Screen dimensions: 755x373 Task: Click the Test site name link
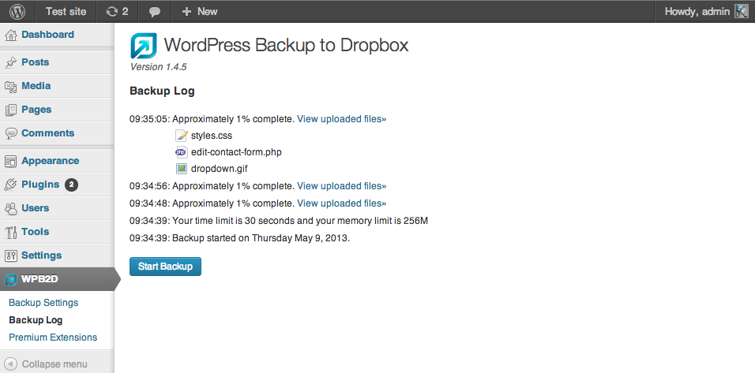click(x=66, y=11)
